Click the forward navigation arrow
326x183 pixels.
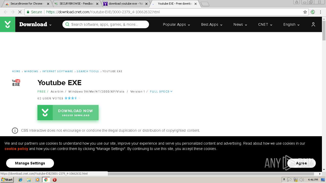[13, 12]
